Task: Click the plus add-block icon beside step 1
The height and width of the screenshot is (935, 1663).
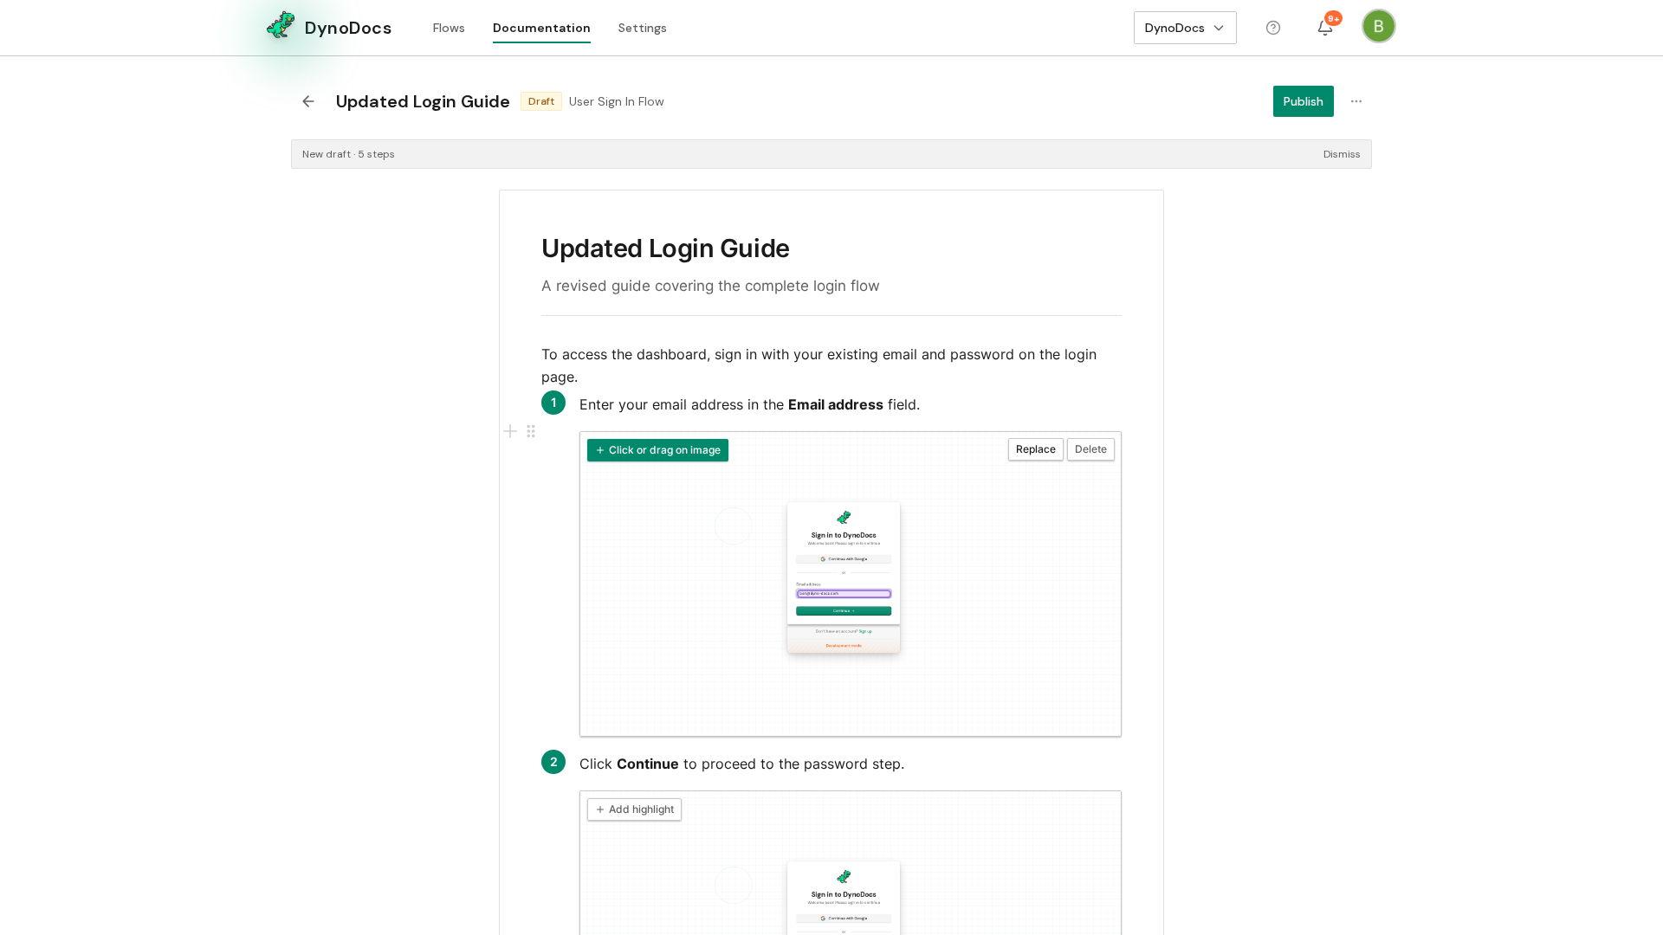Action: pyautogui.click(x=510, y=431)
